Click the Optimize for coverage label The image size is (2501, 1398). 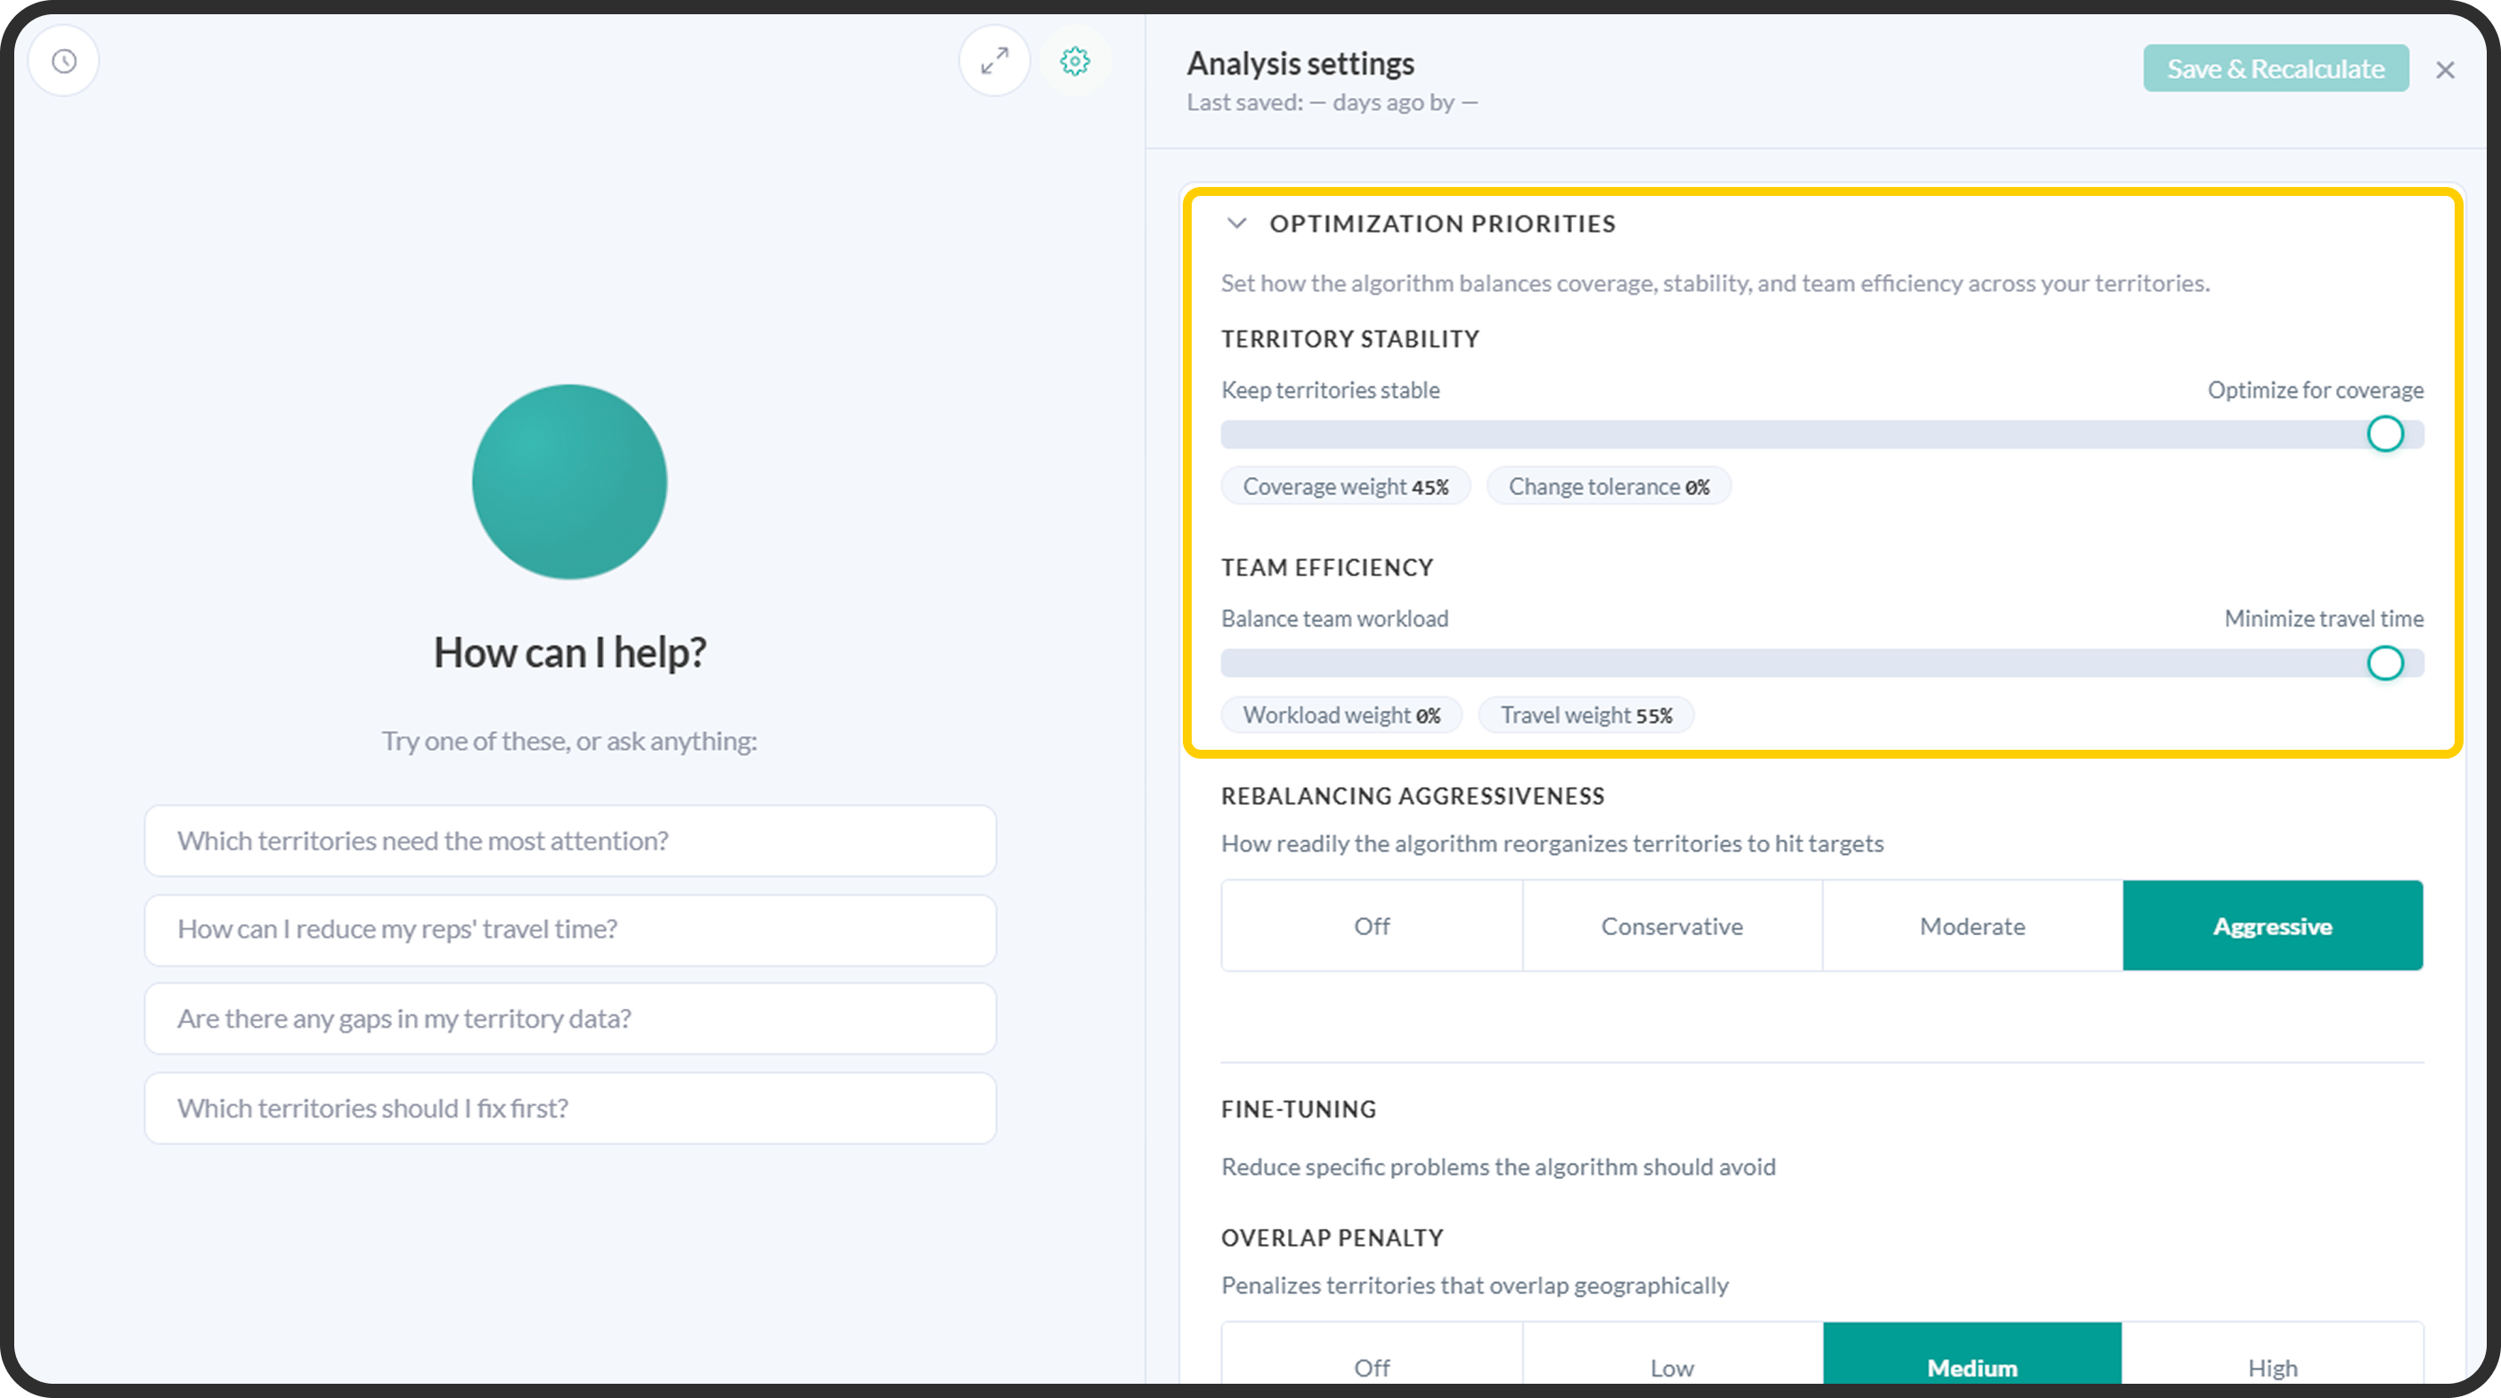point(2315,390)
